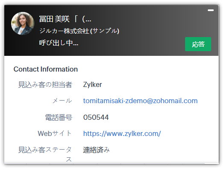Select the lead owner value Zylker
The width and height of the screenshot is (224, 182).
pos(92,84)
